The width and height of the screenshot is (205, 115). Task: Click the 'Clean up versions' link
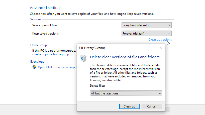pos(160,40)
